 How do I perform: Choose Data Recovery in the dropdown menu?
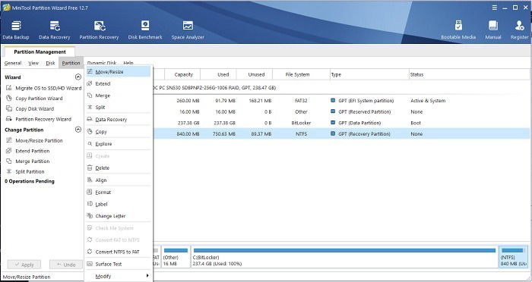click(x=118, y=120)
